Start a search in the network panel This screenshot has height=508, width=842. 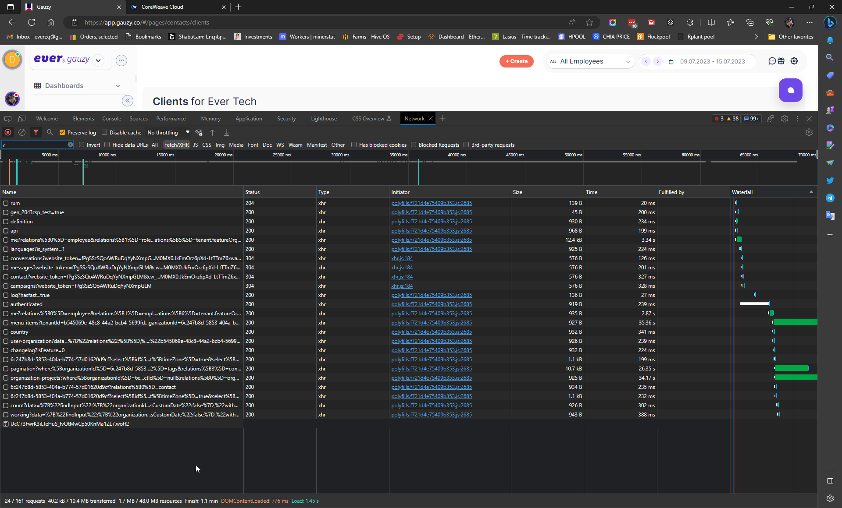pos(50,132)
